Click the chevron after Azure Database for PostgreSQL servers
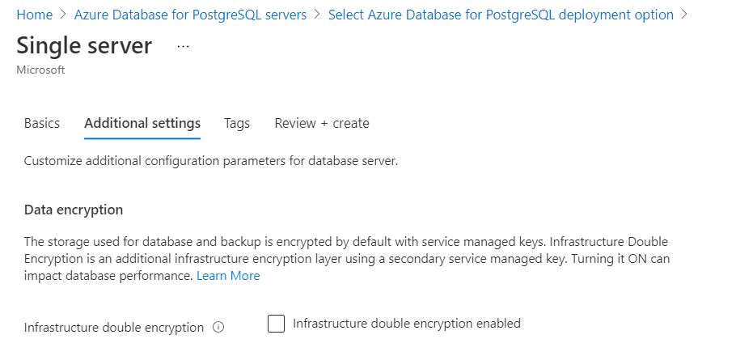 point(317,15)
